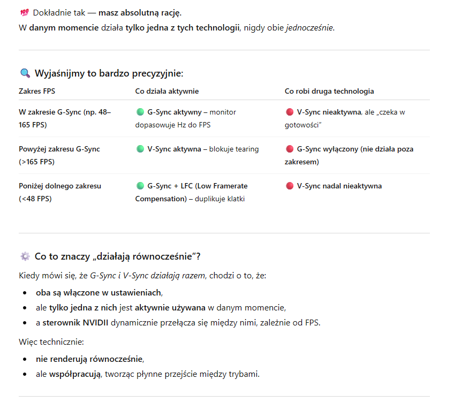The height and width of the screenshot is (402, 454).
Task: Click the "Poniżej dolnego zakresu" table cell
Action: click(59, 192)
